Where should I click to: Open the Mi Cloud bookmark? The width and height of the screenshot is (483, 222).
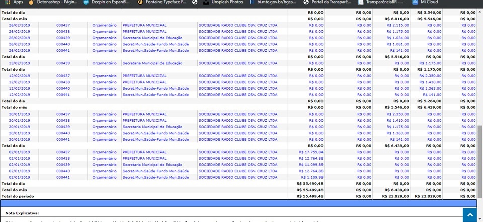[x=429, y=3]
